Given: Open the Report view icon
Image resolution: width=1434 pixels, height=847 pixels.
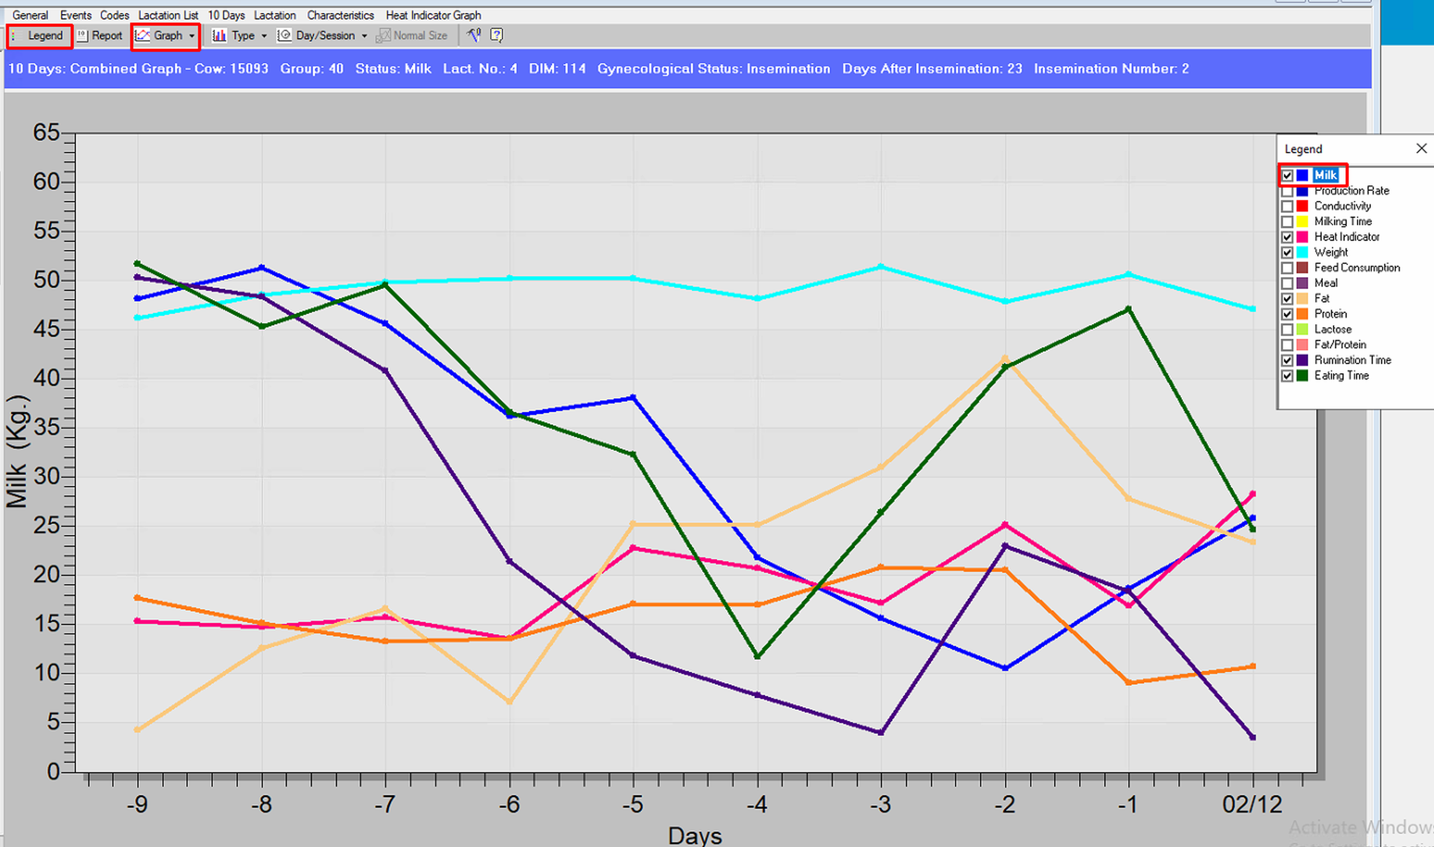Looking at the screenshot, I should pyautogui.click(x=82, y=36).
